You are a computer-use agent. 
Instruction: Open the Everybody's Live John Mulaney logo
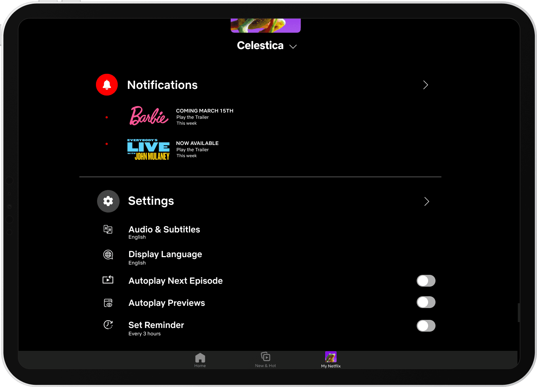(148, 149)
